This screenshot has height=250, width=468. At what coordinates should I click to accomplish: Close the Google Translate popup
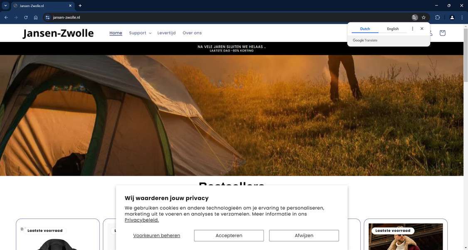click(422, 29)
